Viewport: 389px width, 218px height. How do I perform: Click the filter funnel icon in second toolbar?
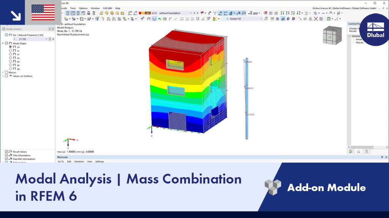tap(142, 19)
